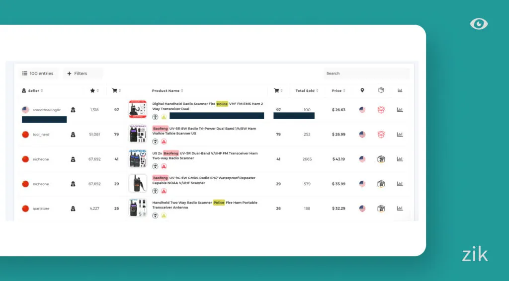509x281 pixels.
Task: Click yellow warning icon under Digital Handheld Scanner
Action: point(164,117)
